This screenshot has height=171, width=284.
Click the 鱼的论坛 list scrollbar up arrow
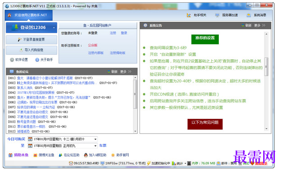[x=135, y=78]
